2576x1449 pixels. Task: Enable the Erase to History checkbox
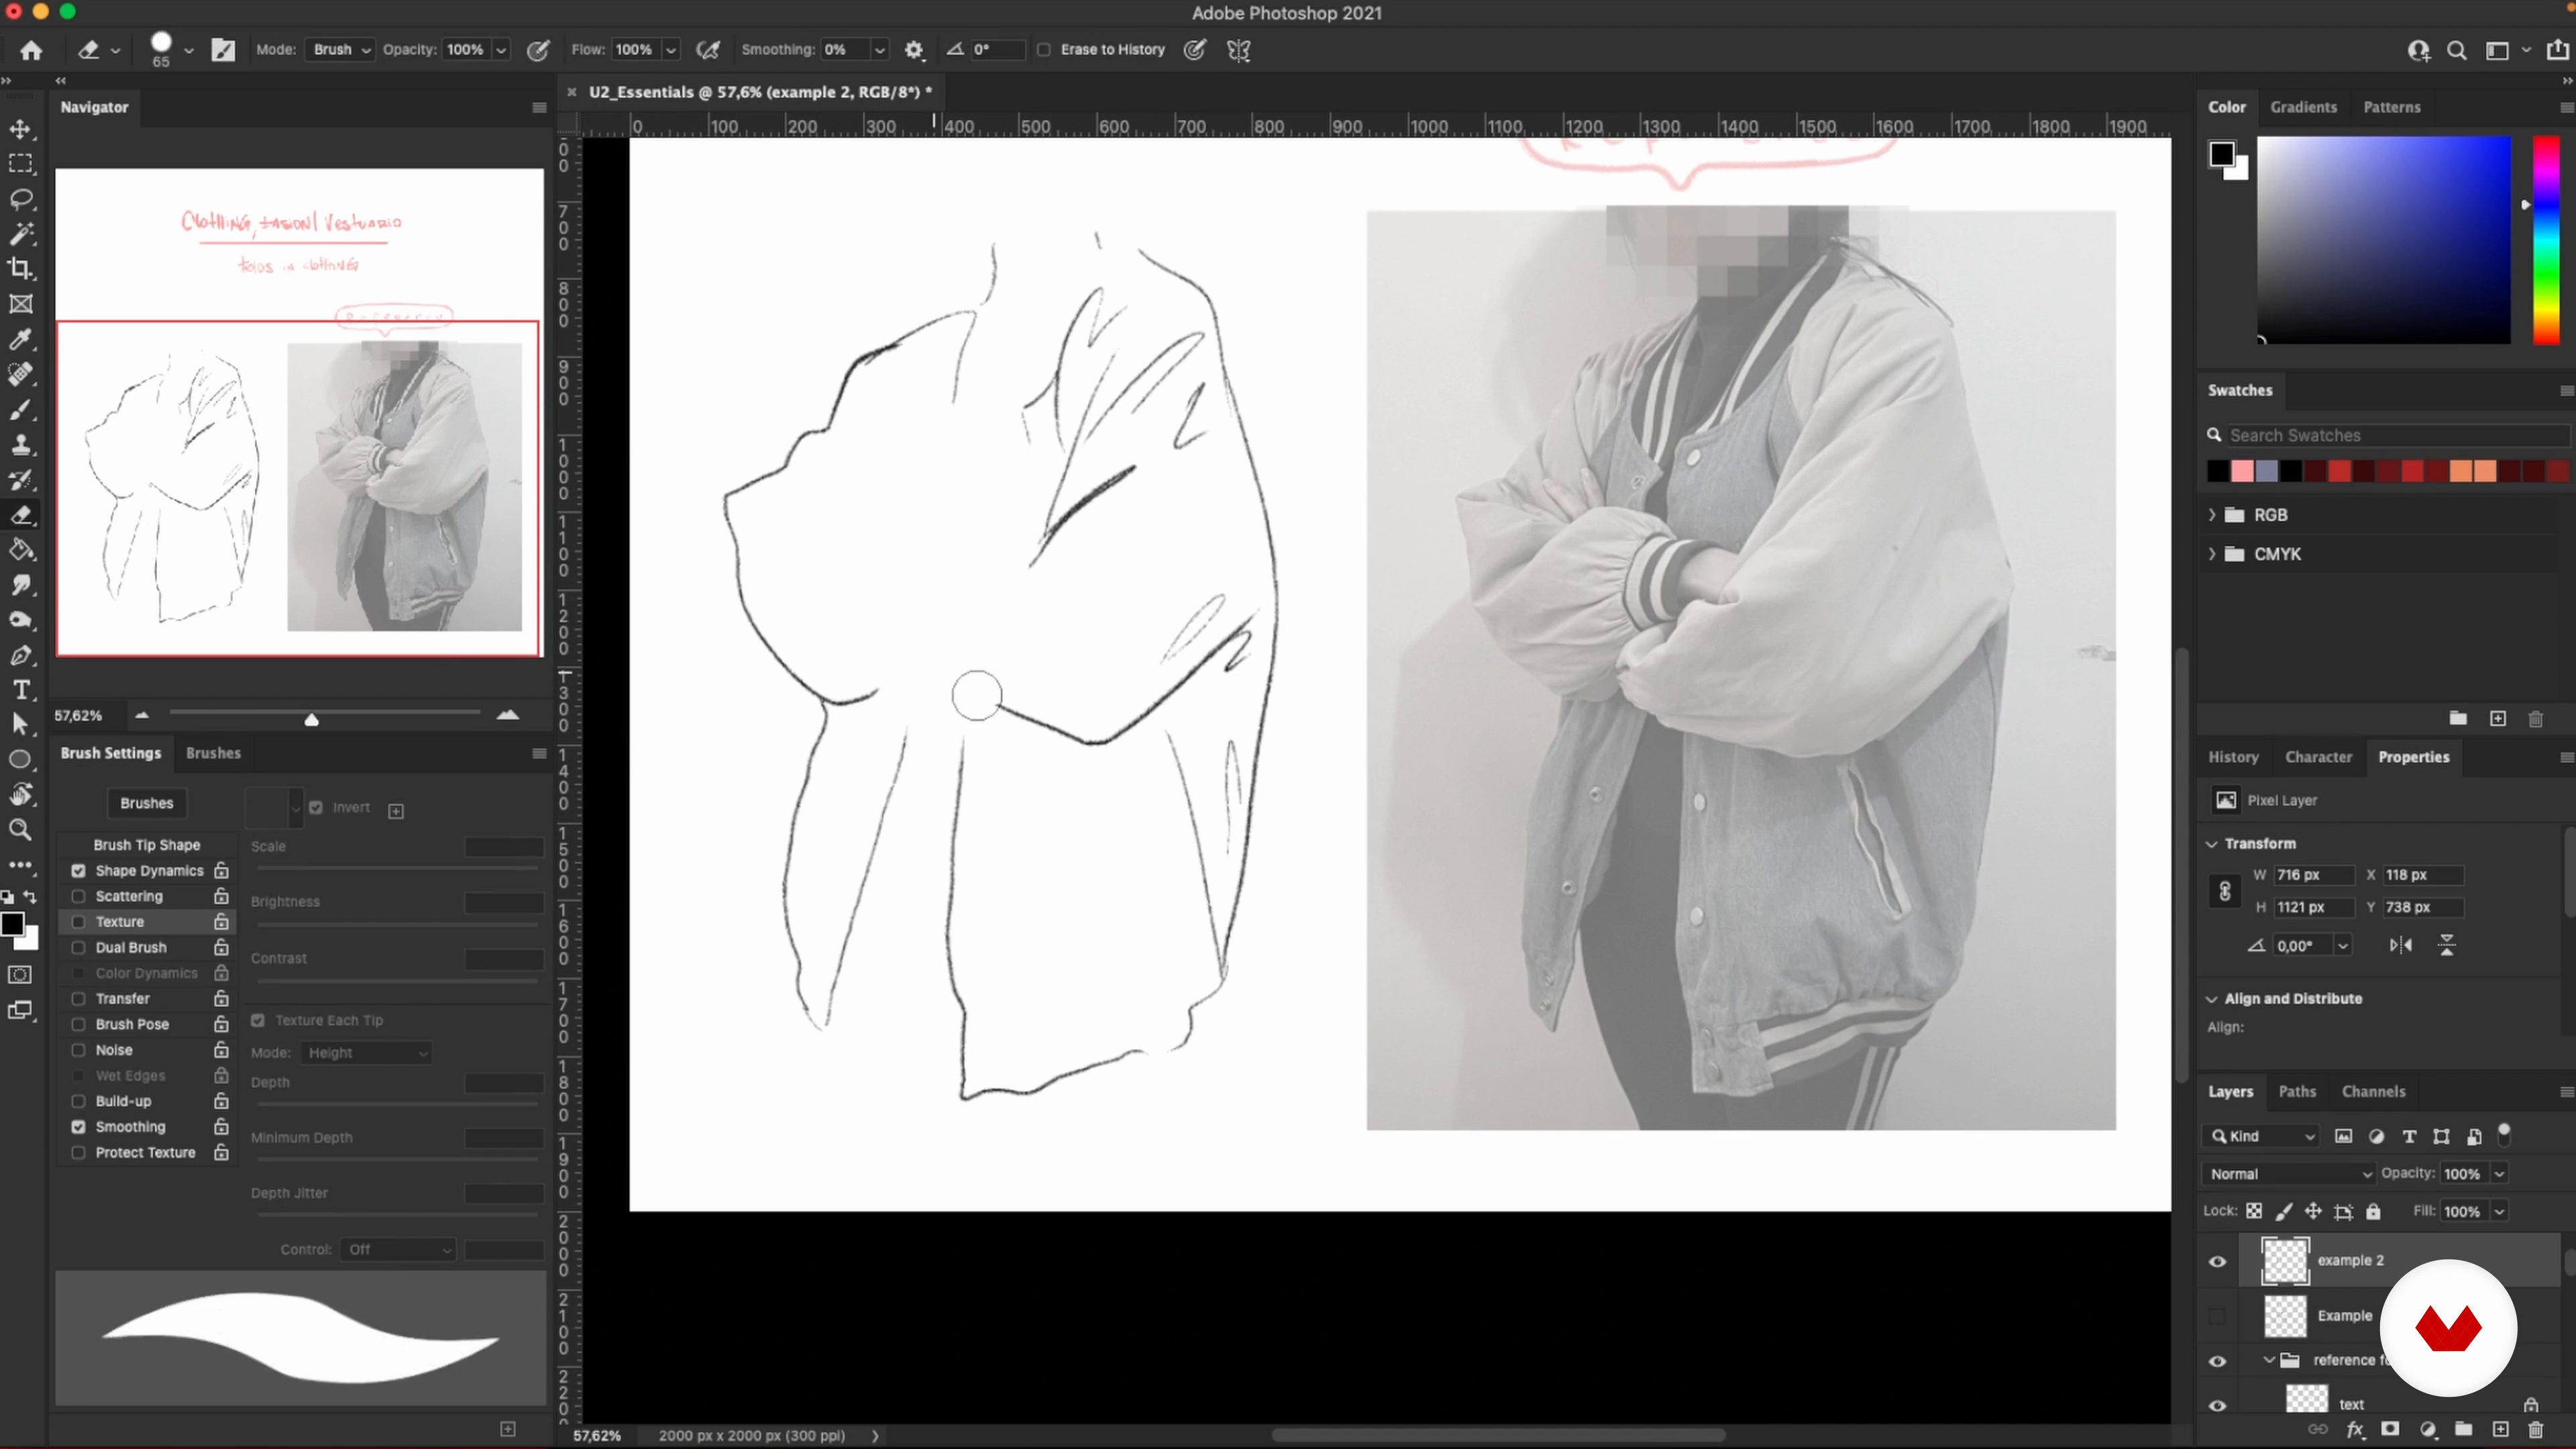[x=1043, y=50]
